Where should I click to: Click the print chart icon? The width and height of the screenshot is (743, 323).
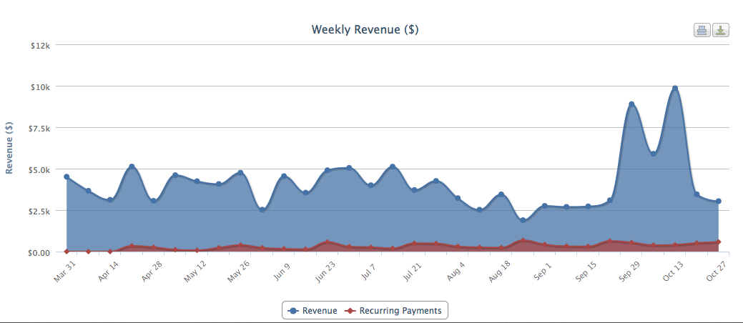pos(702,30)
